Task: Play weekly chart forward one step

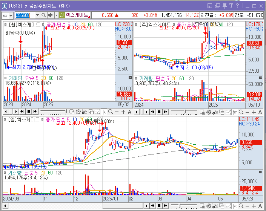Action: coord(146,112)
